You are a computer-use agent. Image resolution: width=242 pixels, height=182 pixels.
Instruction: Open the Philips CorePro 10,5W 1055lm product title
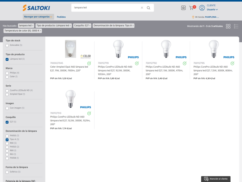[115, 71]
